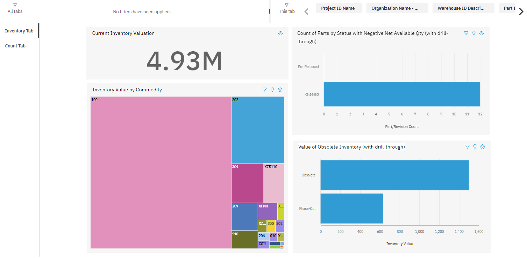
Task: Select the blue commodity 202 treemap tile
Action: [258, 130]
